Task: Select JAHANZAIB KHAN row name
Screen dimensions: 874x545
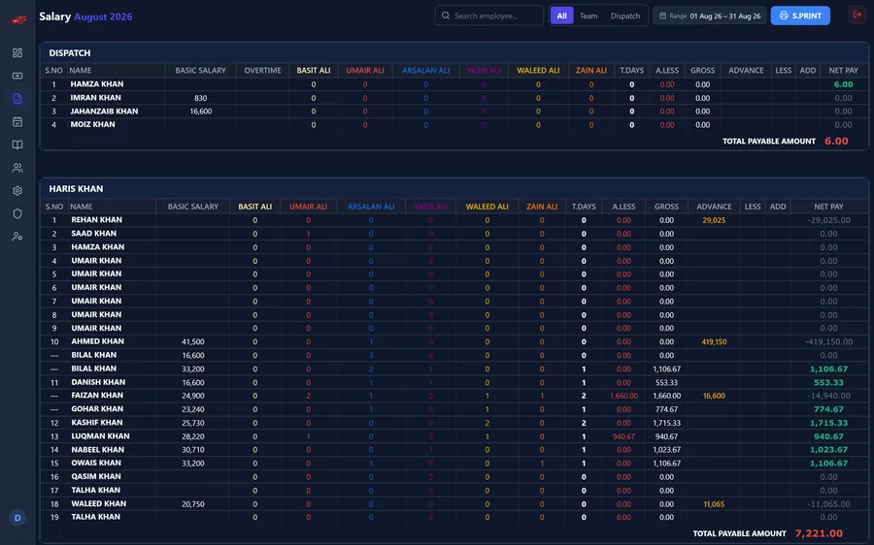Action: pos(104,111)
